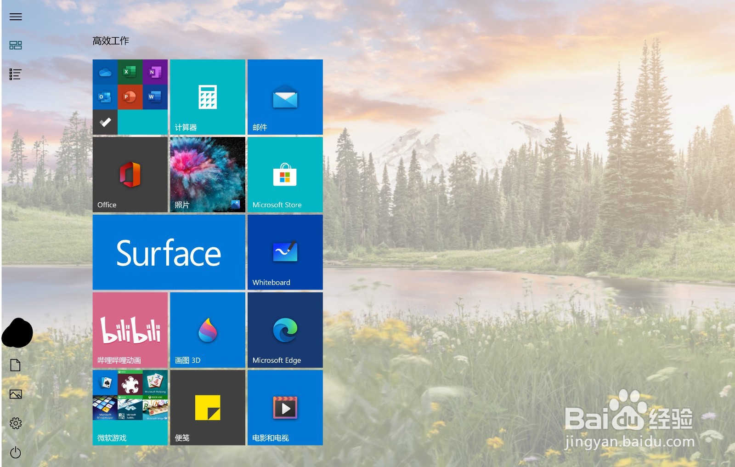The image size is (735, 467).
Task: Launch the Office tile
Action: pyautogui.click(x=130, y=175)
